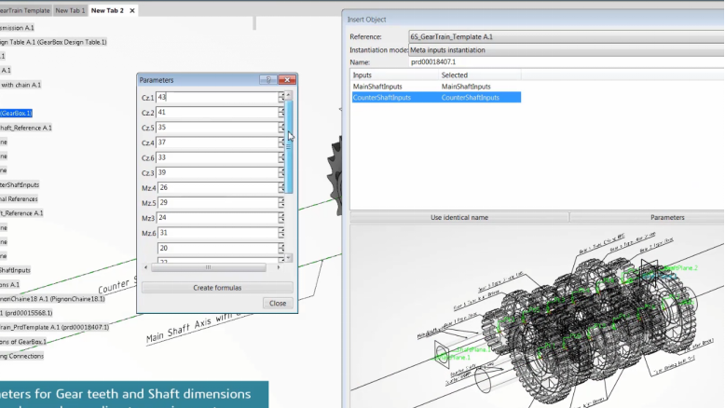This screenshot has width=725, height=408.
Task: Click the spinner arrows for Mz.4
Action: coord(281,187)
